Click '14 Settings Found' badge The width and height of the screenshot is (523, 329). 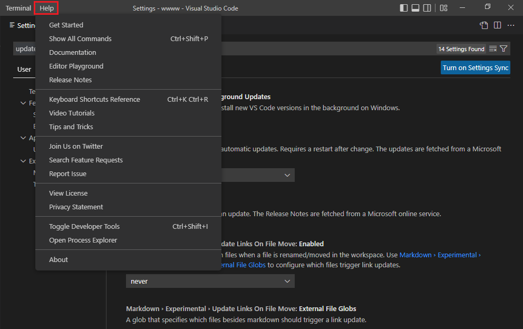pyautogui.click(x=461, y=49)
